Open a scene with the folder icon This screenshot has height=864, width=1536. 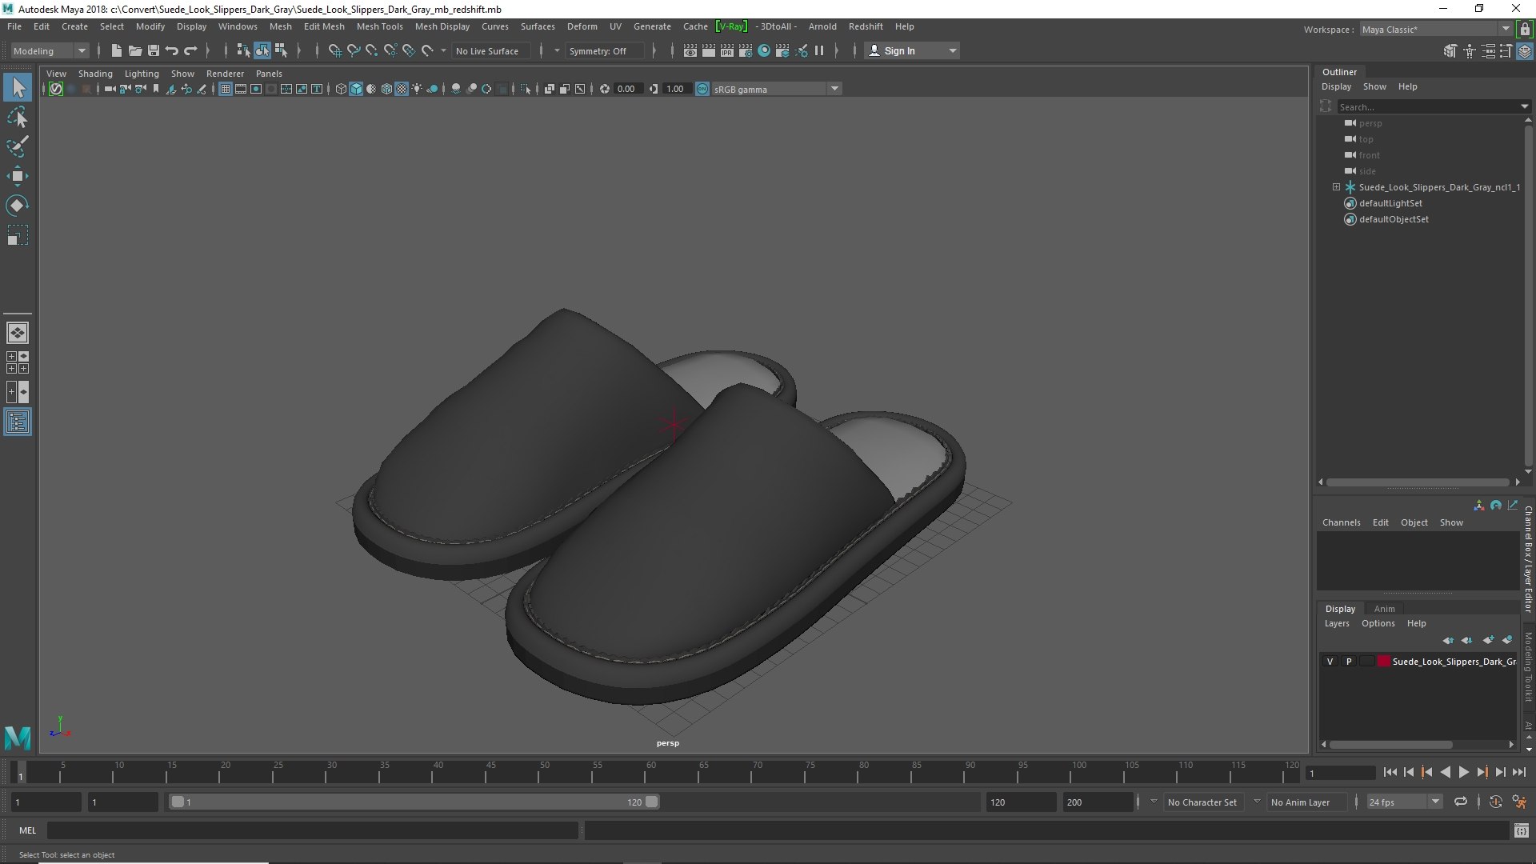134,50
